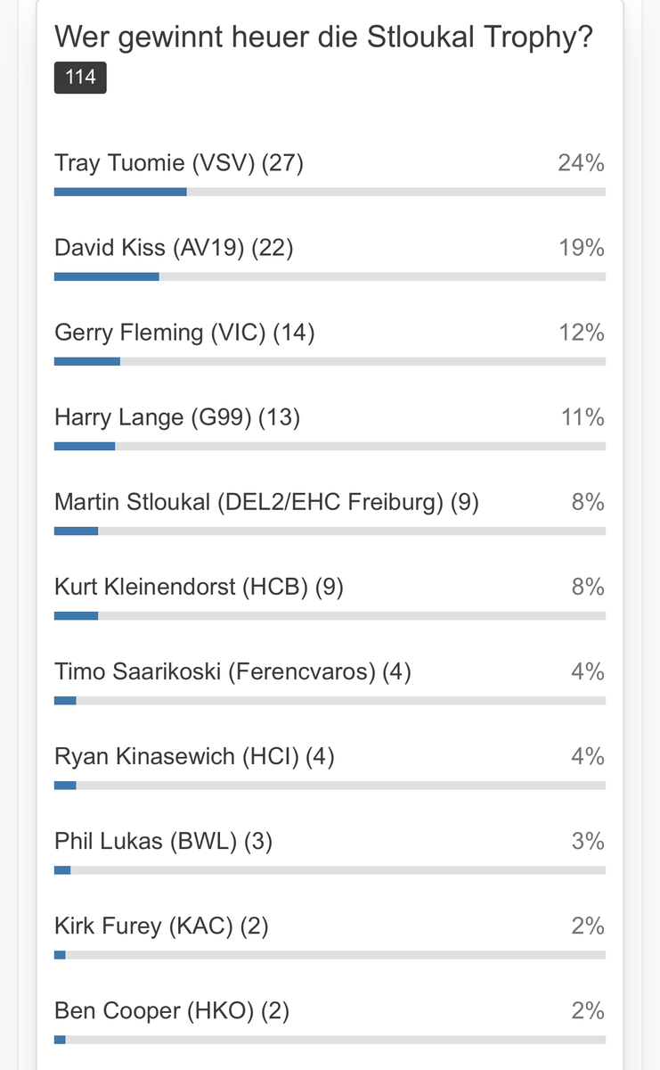The height and width of the screenshot is (1070, 660).
Task: Select the Timo Saarikoski (Ferencvaros) option
Action: point(232,671)
